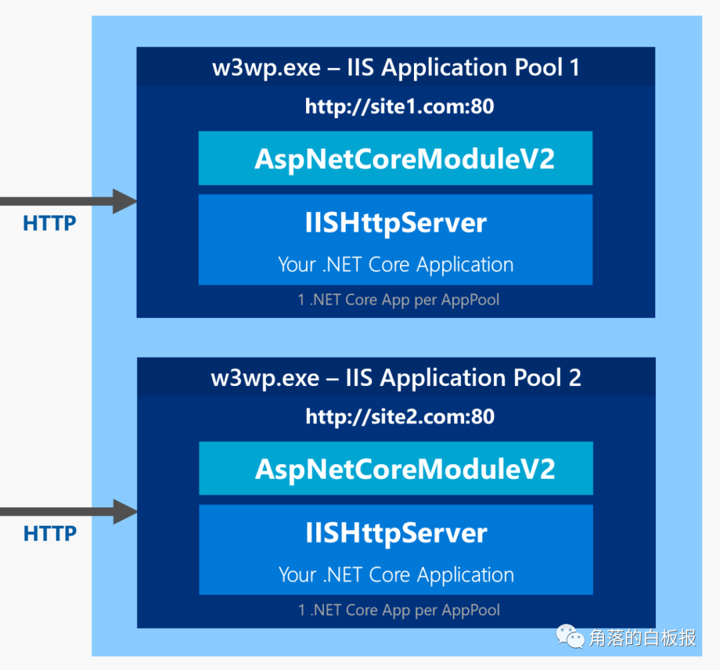Click IISHttpServer label under site1.com
The width and height of the screenshot is (720, 670).
395,223
